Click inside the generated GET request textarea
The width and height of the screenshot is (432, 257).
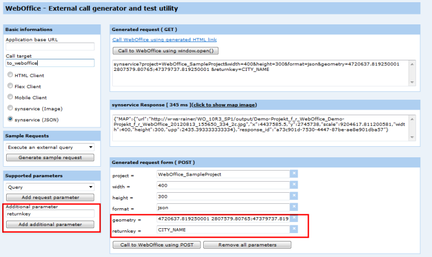[261, 73]
